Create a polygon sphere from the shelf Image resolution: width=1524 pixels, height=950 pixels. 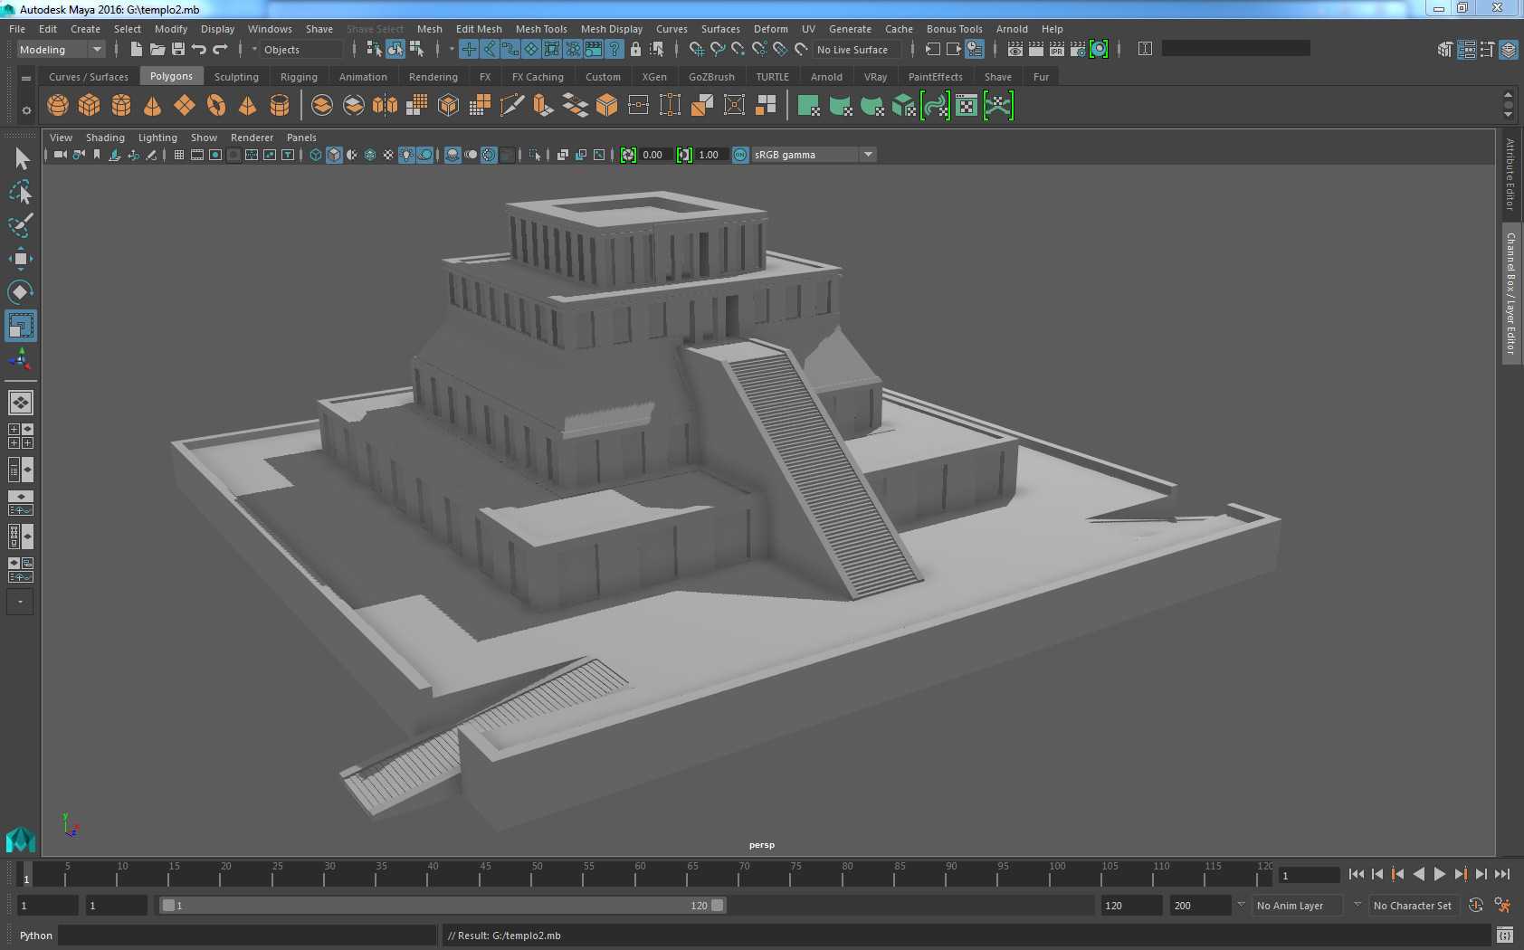click(58, 106)
